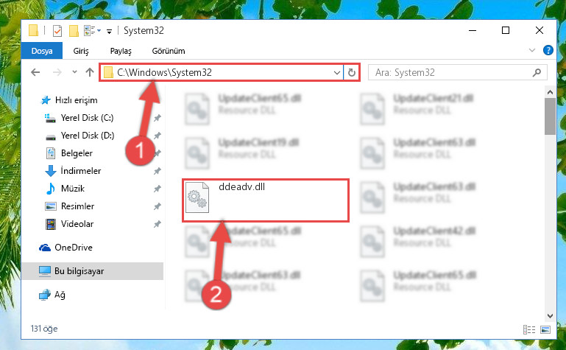This screenshot has width=566, height=350.
Task: Click the vertical scrollbar thumb
Action: [550, 116]
